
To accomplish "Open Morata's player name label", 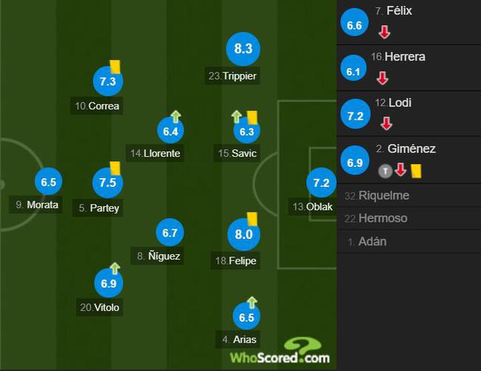I will 37,205.
